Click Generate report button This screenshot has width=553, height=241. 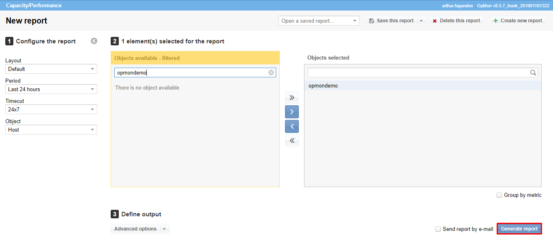pos(519,229)
